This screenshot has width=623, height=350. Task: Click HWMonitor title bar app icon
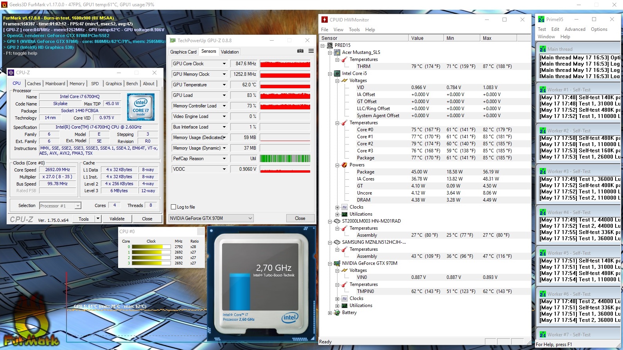pyautogui.click(x=325, y=20)
